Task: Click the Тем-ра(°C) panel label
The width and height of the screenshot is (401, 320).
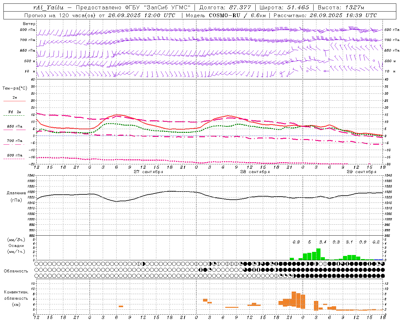Action: point(15,88)
